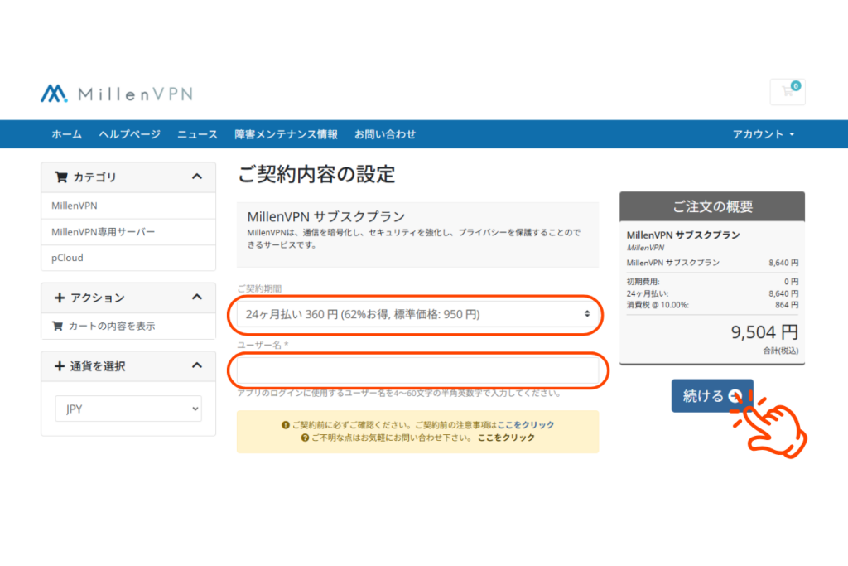Open the JPY currency dropdown
848x566 pixels.
pyautogui.click(x=128, y=409)
